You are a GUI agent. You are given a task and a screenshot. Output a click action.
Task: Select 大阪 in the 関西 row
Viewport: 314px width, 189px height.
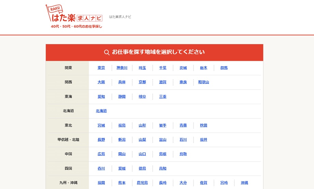click(x=101, y=82)
